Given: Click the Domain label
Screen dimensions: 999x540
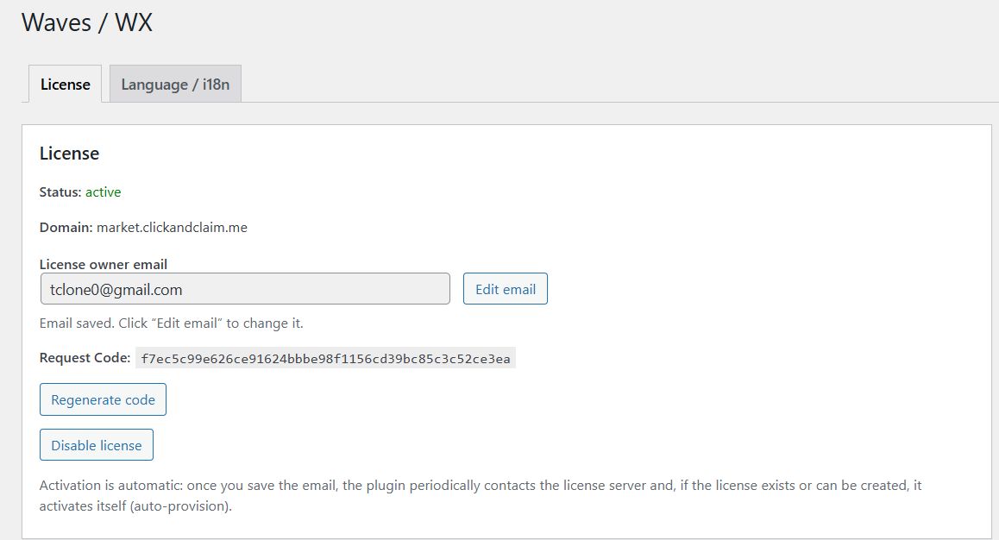Looking at the screenshot, I should point(66,228).
